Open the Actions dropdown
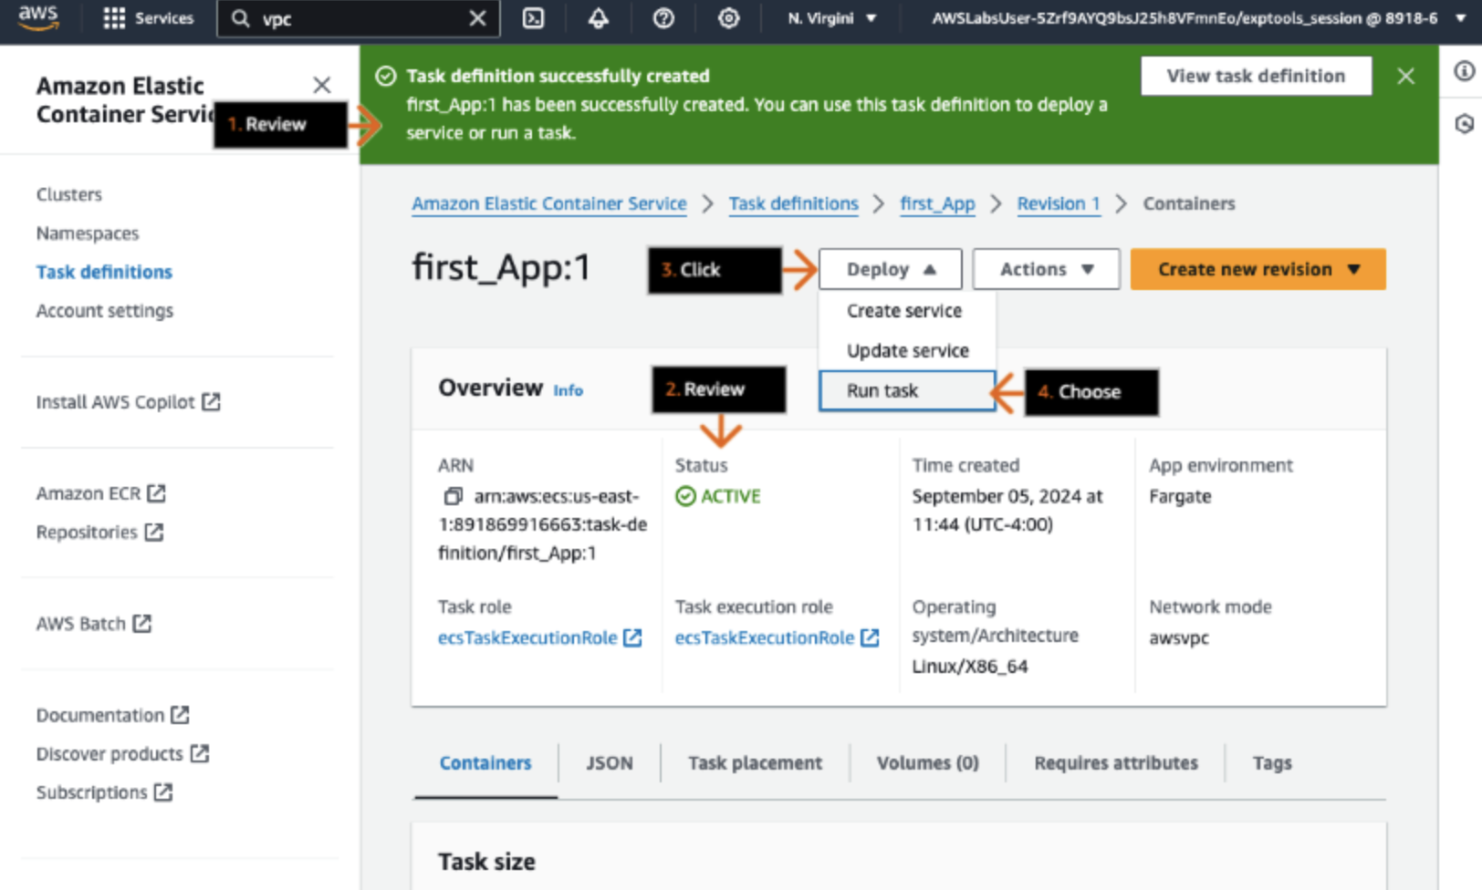Screen dimensions: 1482x890 1046,269
